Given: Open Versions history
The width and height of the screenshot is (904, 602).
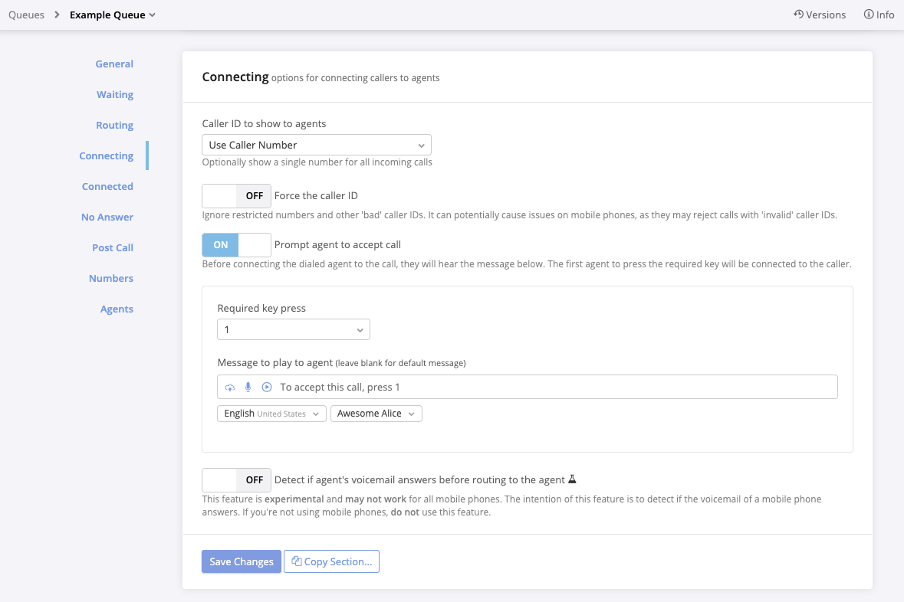Looking at the screenshot, I should click(820, 15).
